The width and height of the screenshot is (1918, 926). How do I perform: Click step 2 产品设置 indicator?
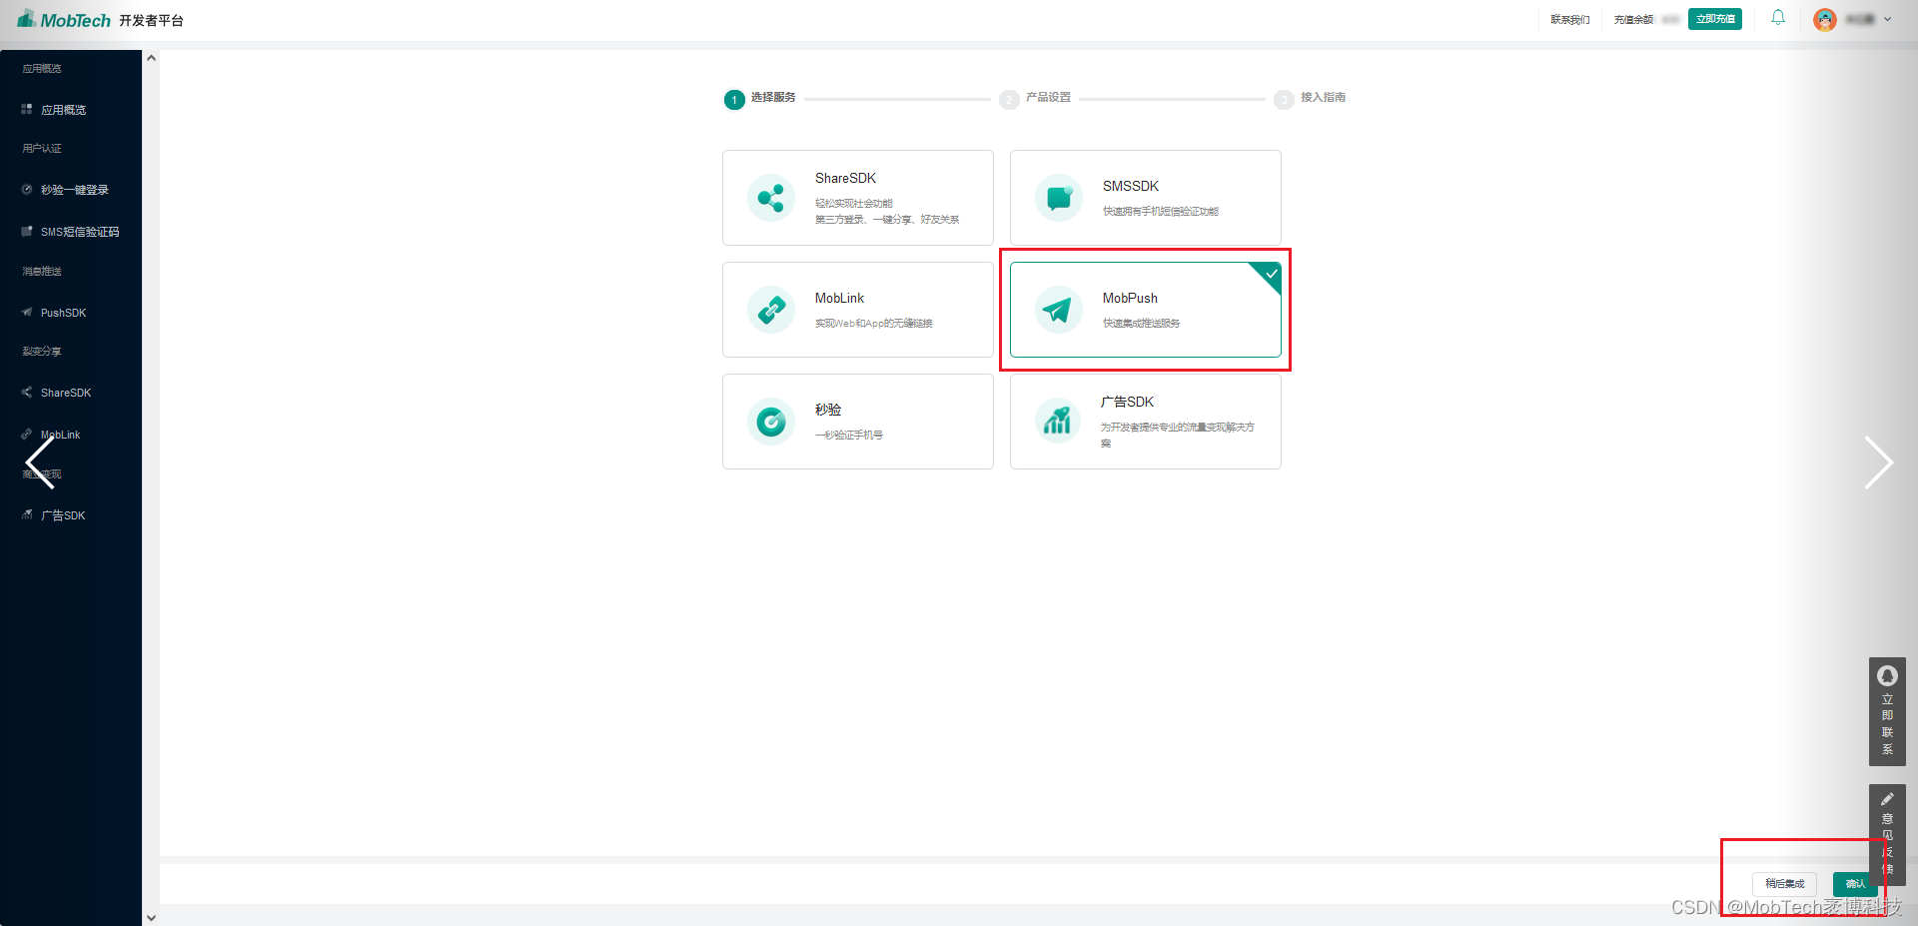(x=1035, y=98)
